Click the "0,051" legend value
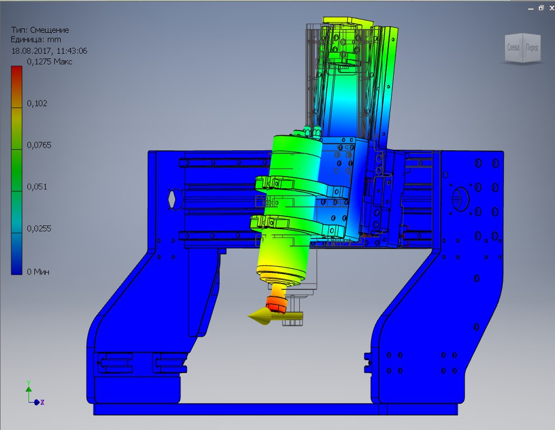The image size is (555, 430). tap(37, 187)
